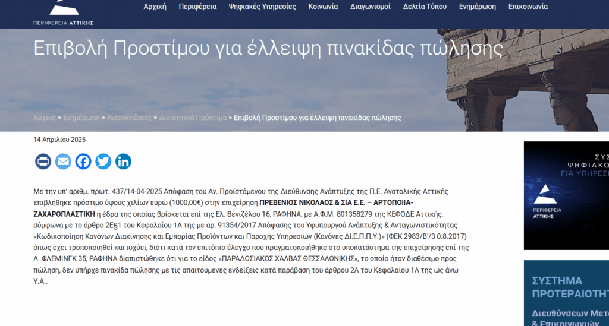Follow the Ανακοινώσεις breadcrumb link

(129, 118)
